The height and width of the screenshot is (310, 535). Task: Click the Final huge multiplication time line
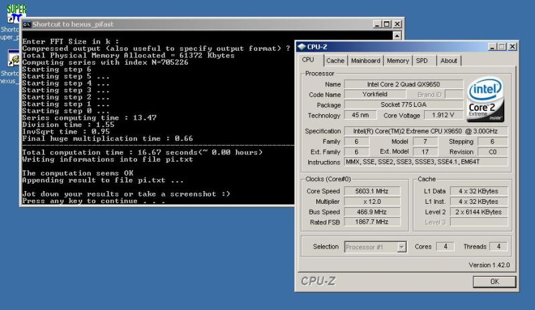tap(108, 138)
